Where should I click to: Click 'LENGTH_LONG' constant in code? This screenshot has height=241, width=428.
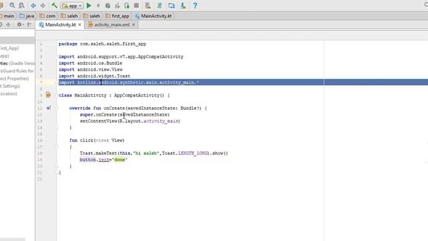point(193,153)
